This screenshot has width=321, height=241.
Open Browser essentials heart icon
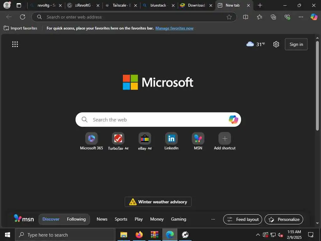(x=287, y=17)
